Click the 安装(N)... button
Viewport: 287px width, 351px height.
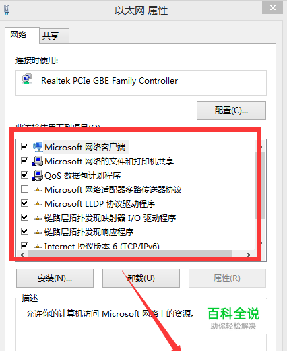pos(55,278)
